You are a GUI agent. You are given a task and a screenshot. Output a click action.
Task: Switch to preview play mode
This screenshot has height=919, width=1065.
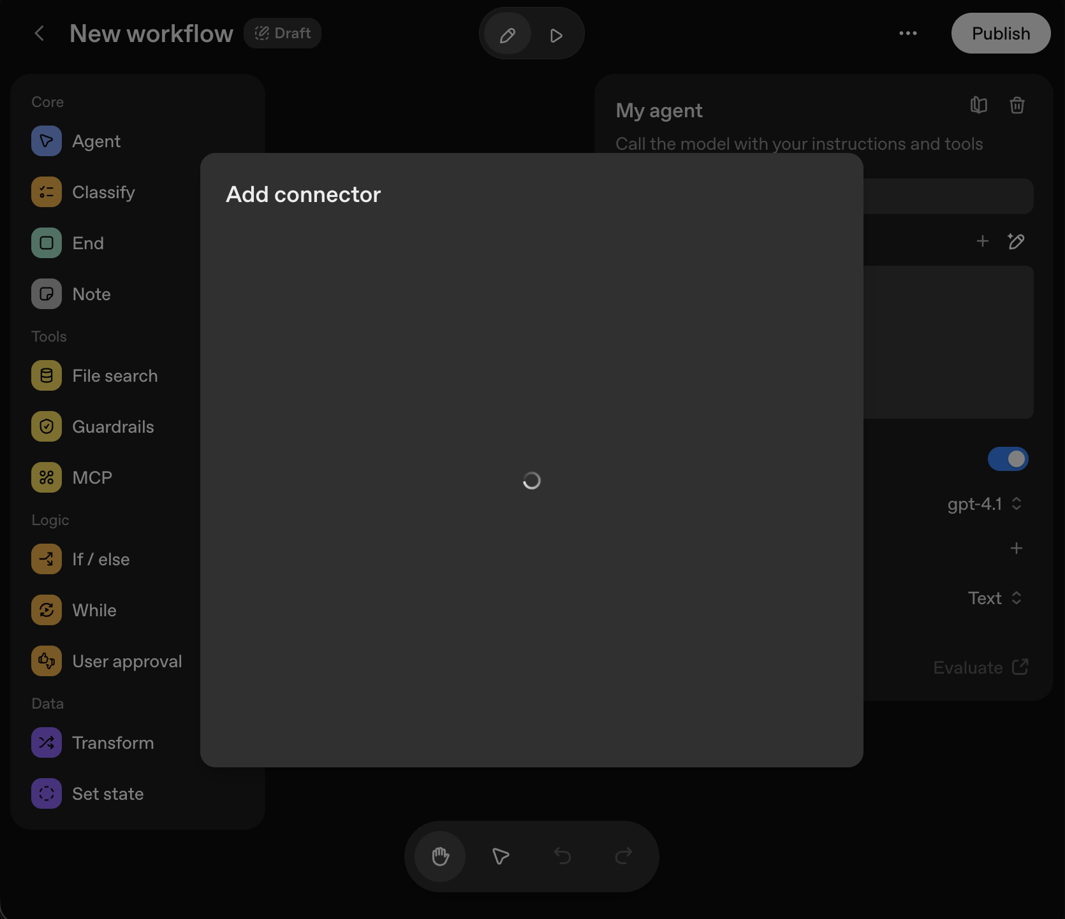click(x=556, y=34)
